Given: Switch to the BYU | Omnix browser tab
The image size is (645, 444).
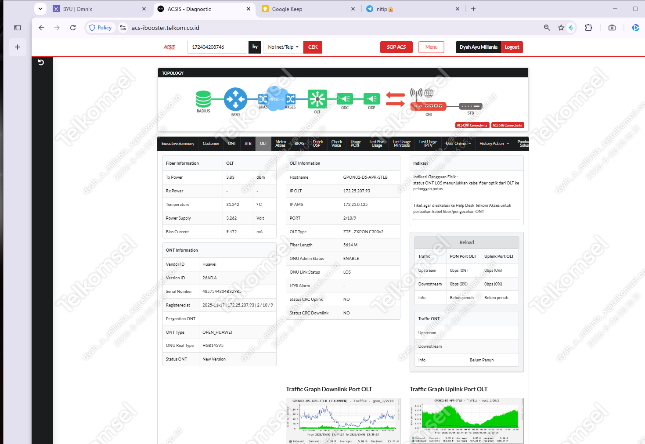Looking at the screenshot, I should (x=100, y=9).
